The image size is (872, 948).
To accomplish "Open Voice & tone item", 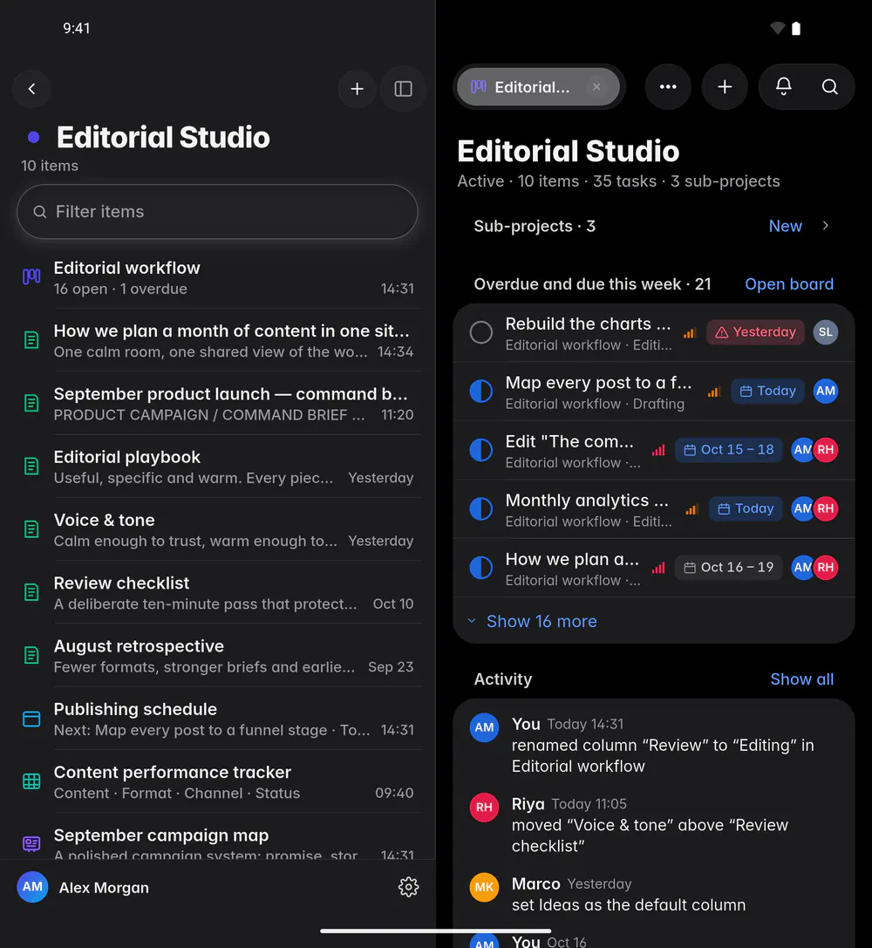I will pos(219,529).
